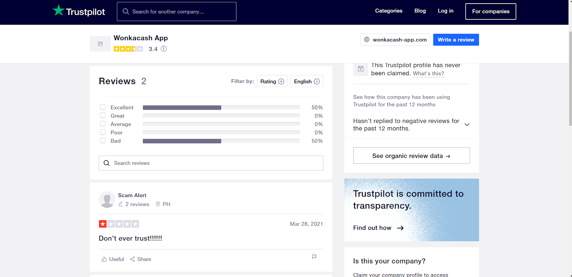Viewport: 572px width, 277px height.
Task: Click the Share icon under the review
Action: tap(132, 259)
